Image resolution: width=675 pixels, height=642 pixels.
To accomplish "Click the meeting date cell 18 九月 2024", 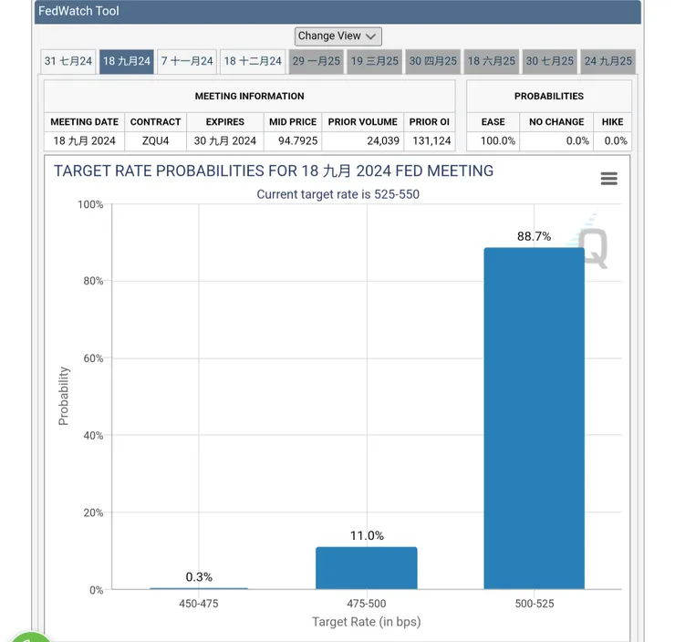I will (x=84, y=140).
